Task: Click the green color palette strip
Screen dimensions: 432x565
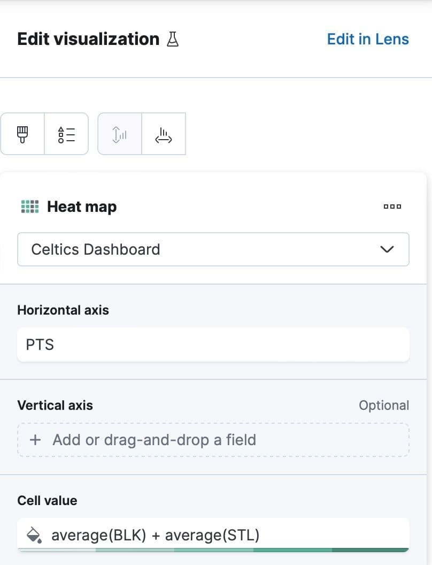Action: (x=213, y=549)
